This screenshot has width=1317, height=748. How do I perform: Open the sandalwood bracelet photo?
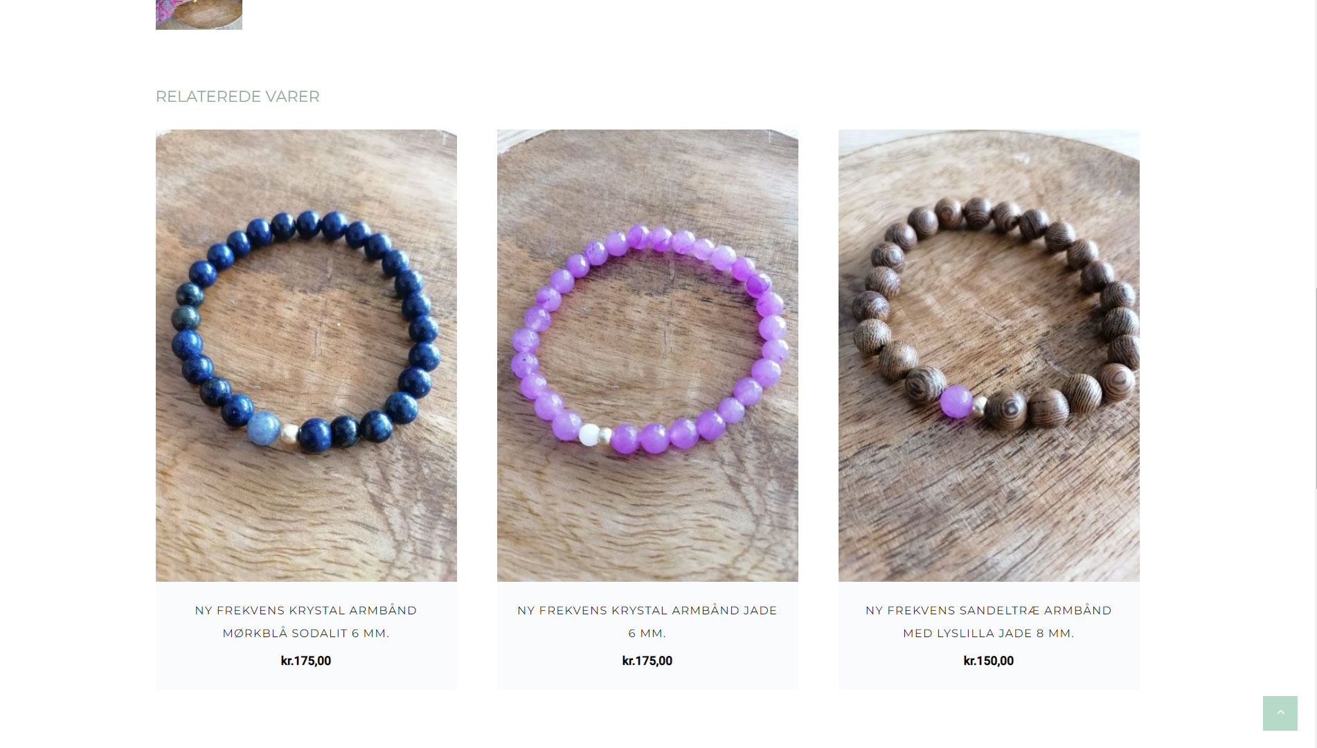tap(989, 355)
